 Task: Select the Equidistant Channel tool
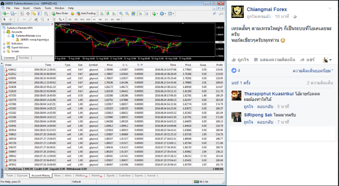[36, 19]
